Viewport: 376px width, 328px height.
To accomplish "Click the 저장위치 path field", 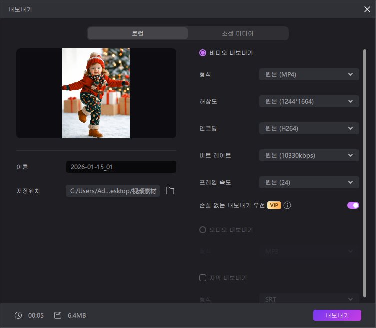I will [113, 191].
